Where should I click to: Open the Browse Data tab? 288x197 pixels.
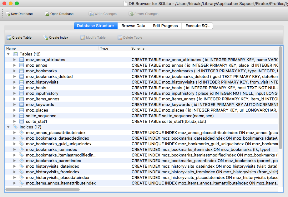[133, 26]
